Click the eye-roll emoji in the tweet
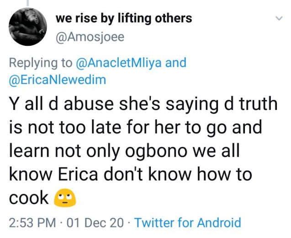The width and height of the screenshot is (291, 238). (x=64, y=198)
